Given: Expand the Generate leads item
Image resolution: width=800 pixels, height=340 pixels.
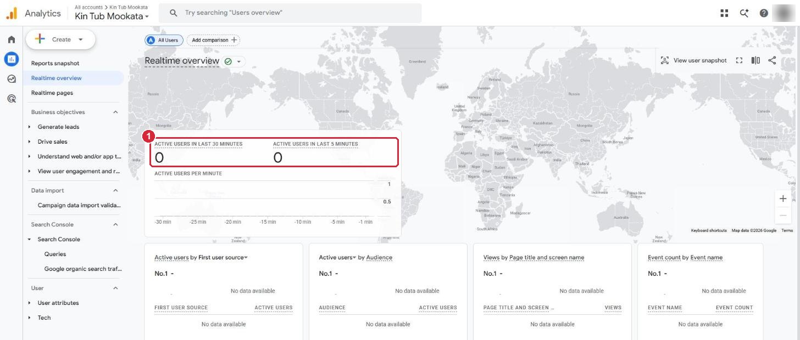Looking at the screenshot, I should pyautogui.click(x=30, y=127).
